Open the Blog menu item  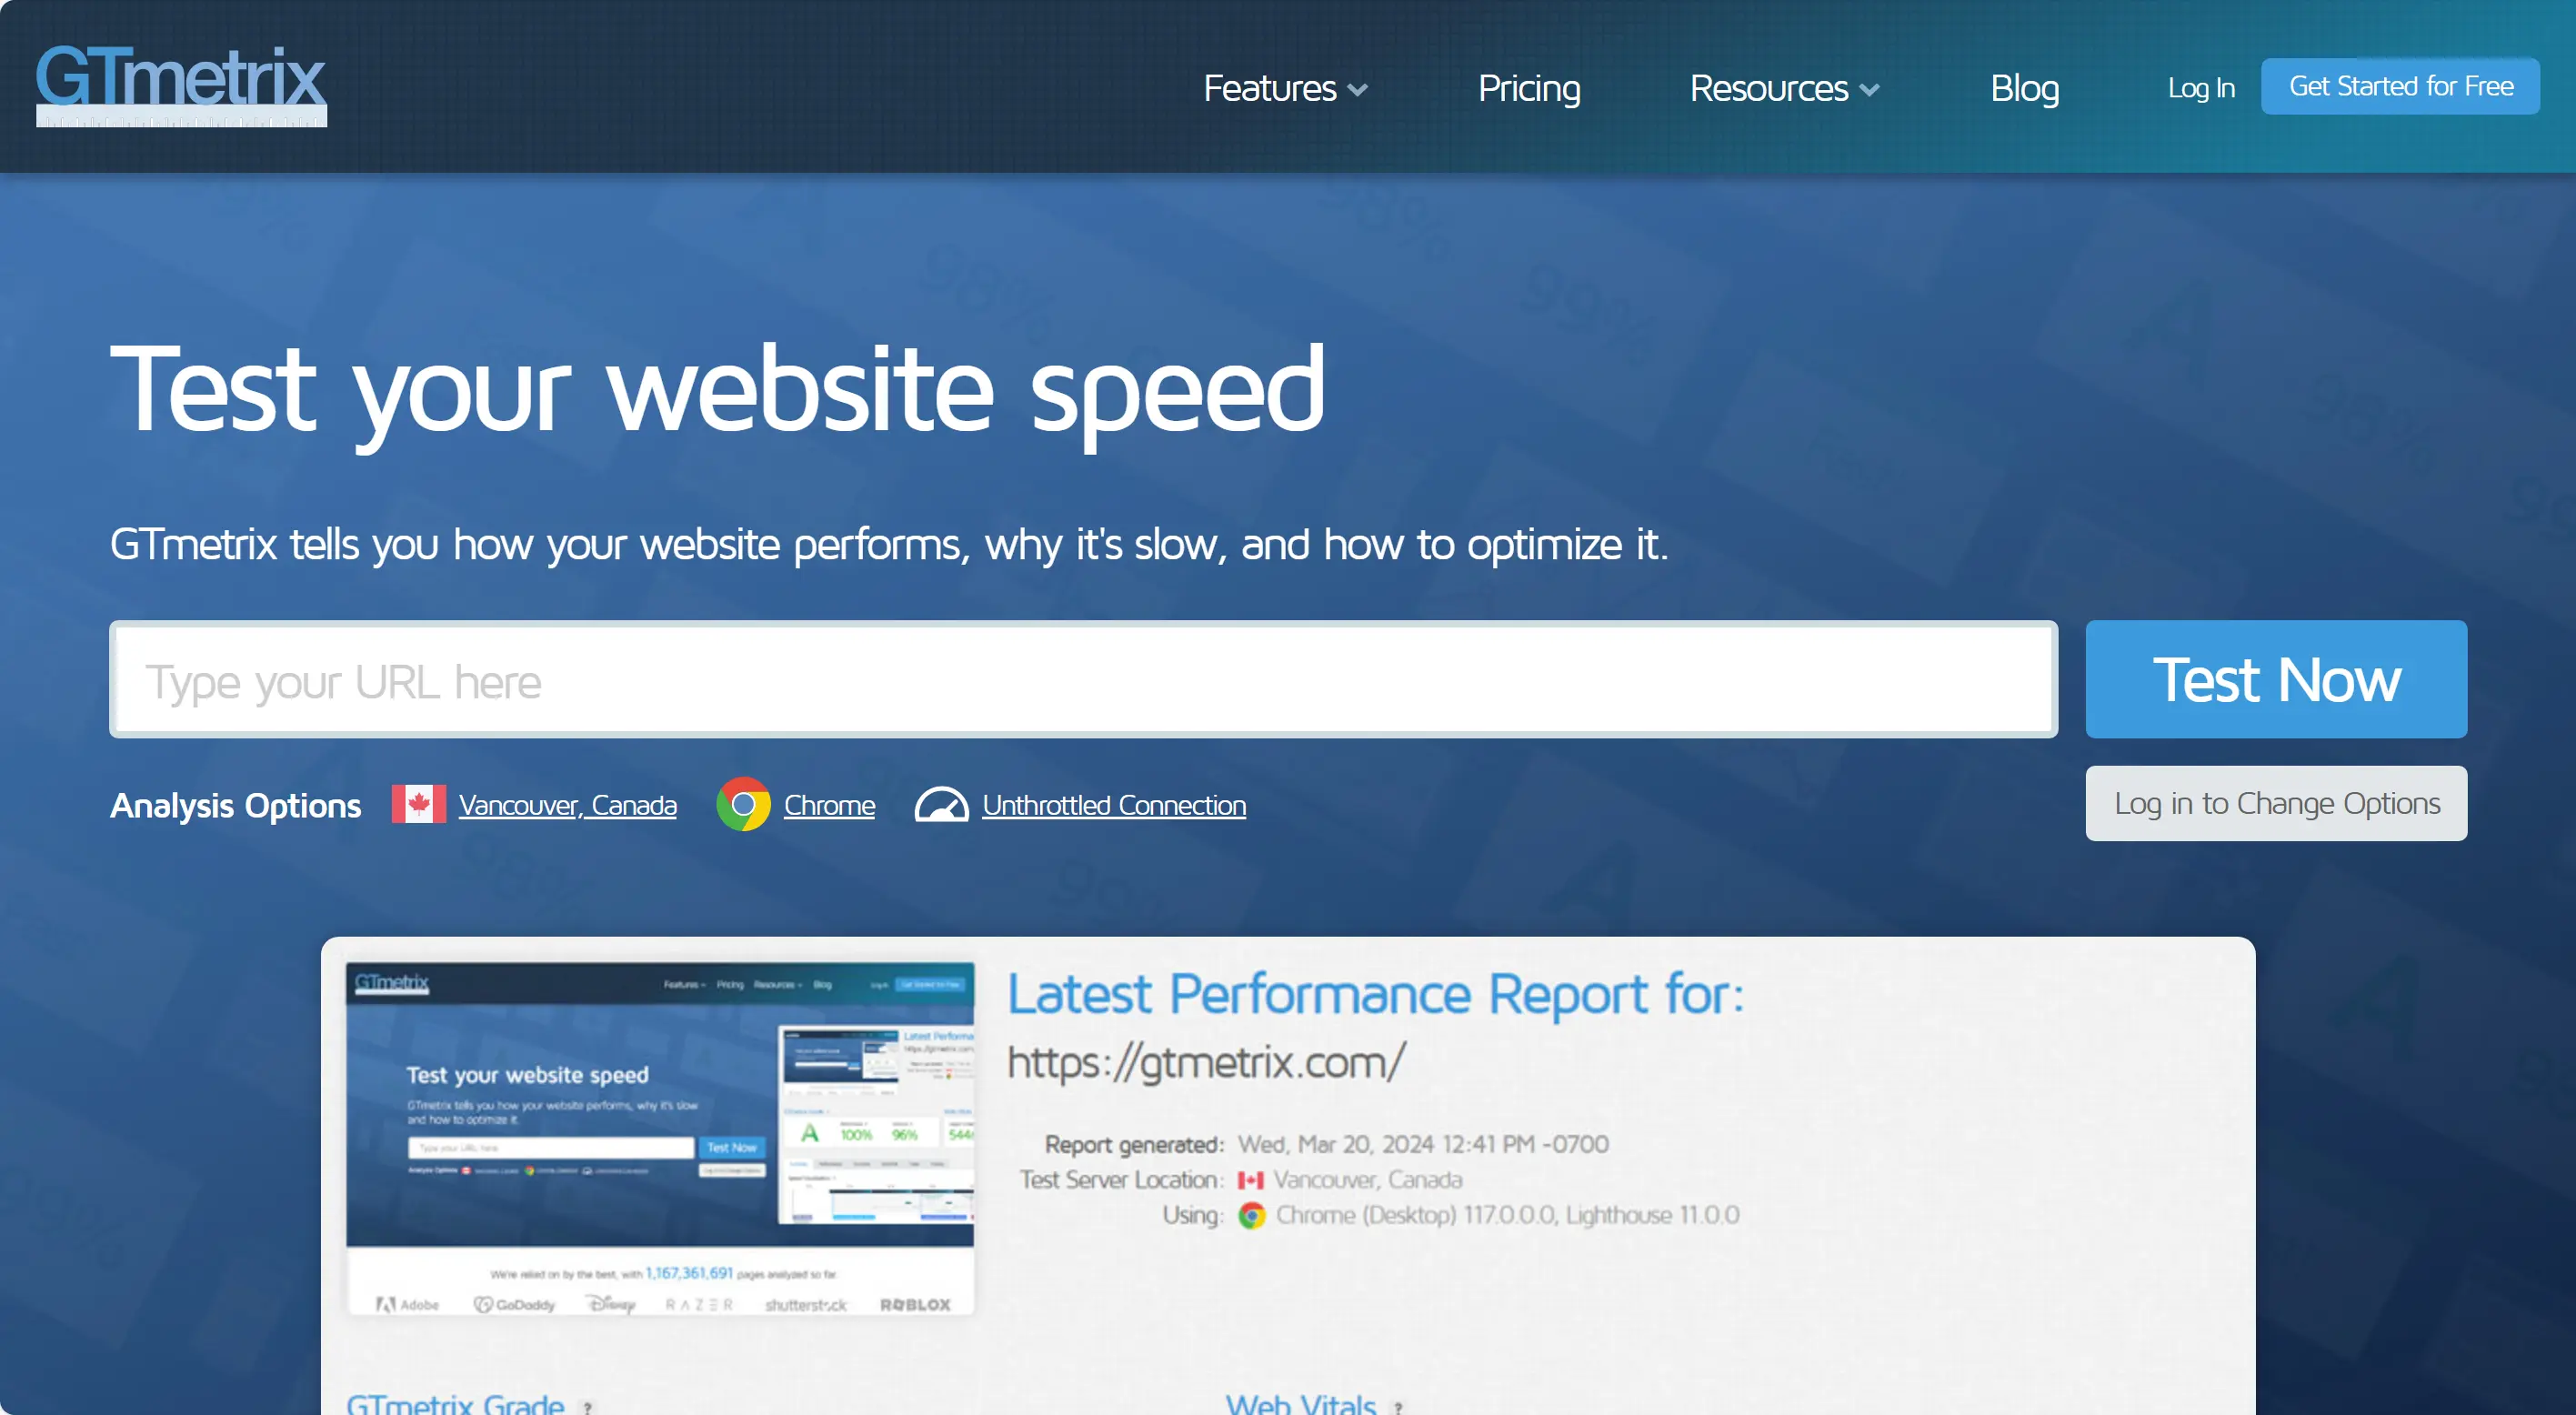click(2024, 88)
